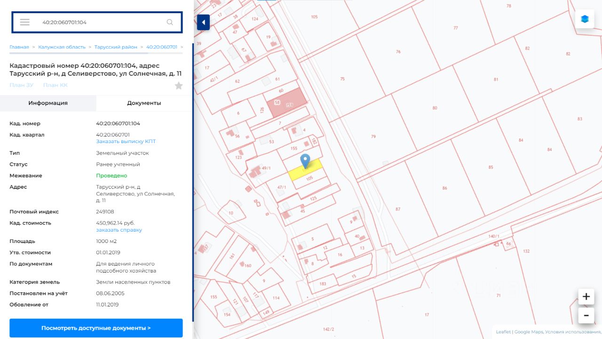The height and width of the screenshot is (339, 602).
Task: Click parcel 87 on the map
Action: tap(398, 209)
